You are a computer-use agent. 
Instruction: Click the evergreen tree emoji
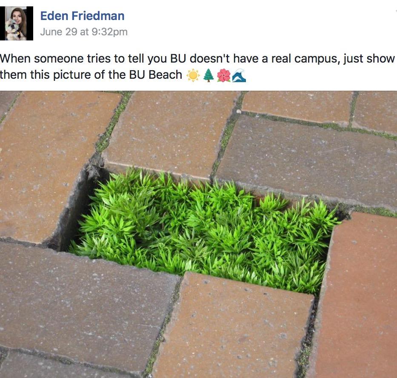[x=208, y=75]
